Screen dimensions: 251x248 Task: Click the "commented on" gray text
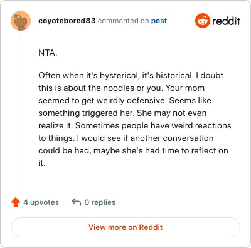(x=123, y=21)
